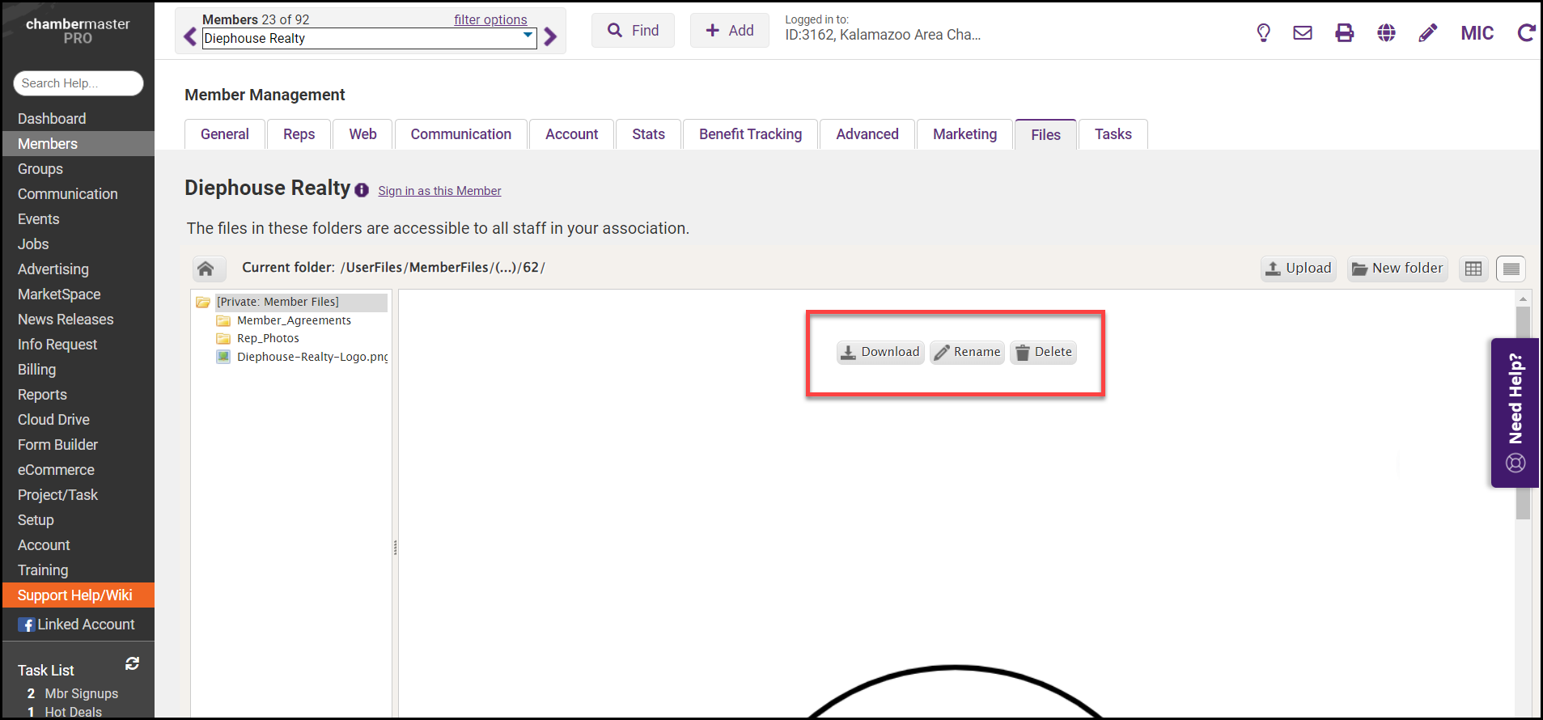The image size is (1543, 720).
Task: Rename the selected file
Action: coord(967,352)
